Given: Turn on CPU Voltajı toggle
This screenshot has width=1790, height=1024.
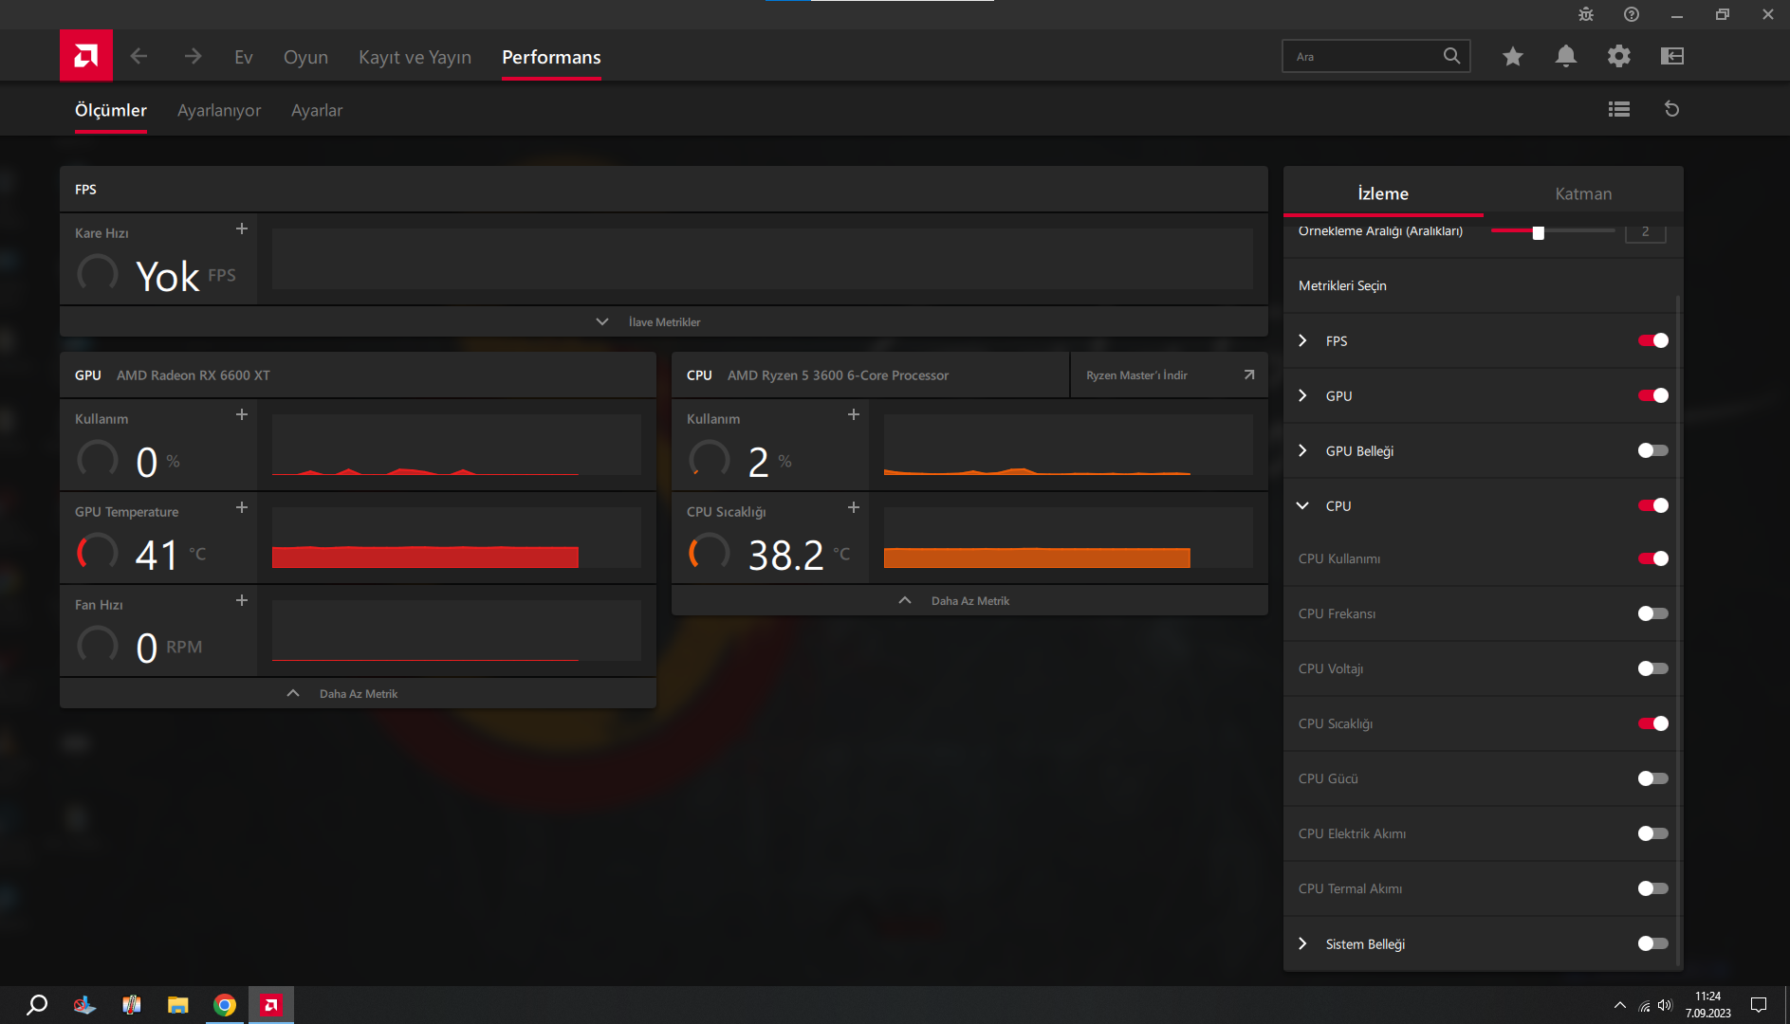Looking at the screenshot, I should tap(1652, 668).
